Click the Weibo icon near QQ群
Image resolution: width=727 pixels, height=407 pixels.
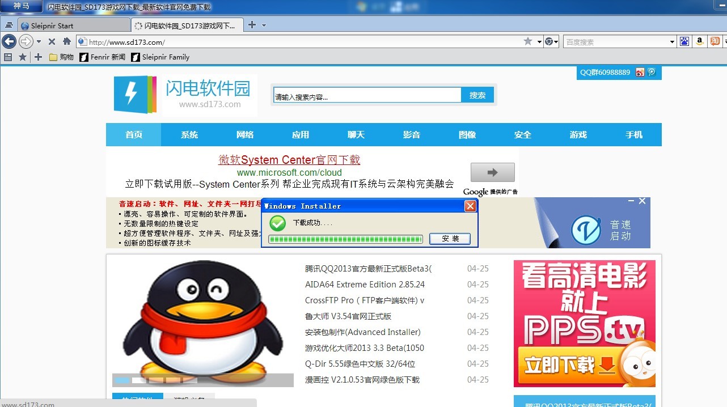pos(640,72)
